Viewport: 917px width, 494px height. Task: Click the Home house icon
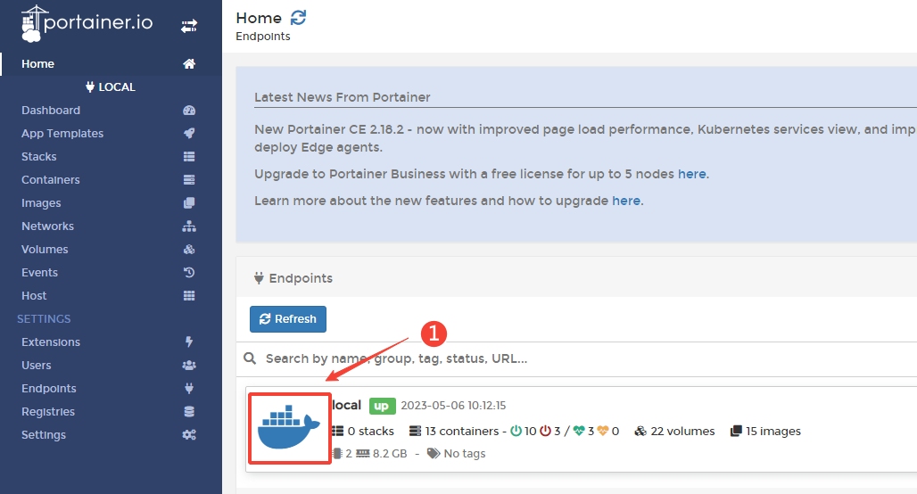tap(189, 63)
